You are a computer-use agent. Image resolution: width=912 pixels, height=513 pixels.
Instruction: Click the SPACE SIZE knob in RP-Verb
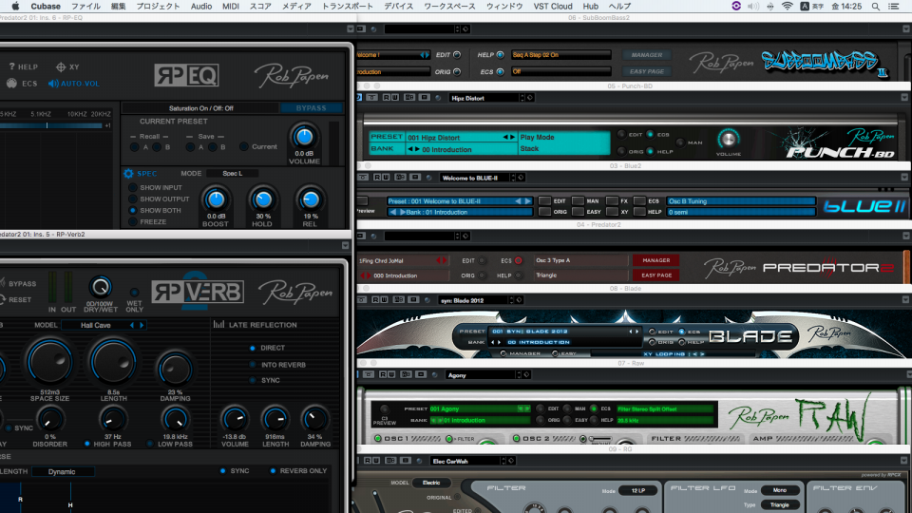[49, 362]
